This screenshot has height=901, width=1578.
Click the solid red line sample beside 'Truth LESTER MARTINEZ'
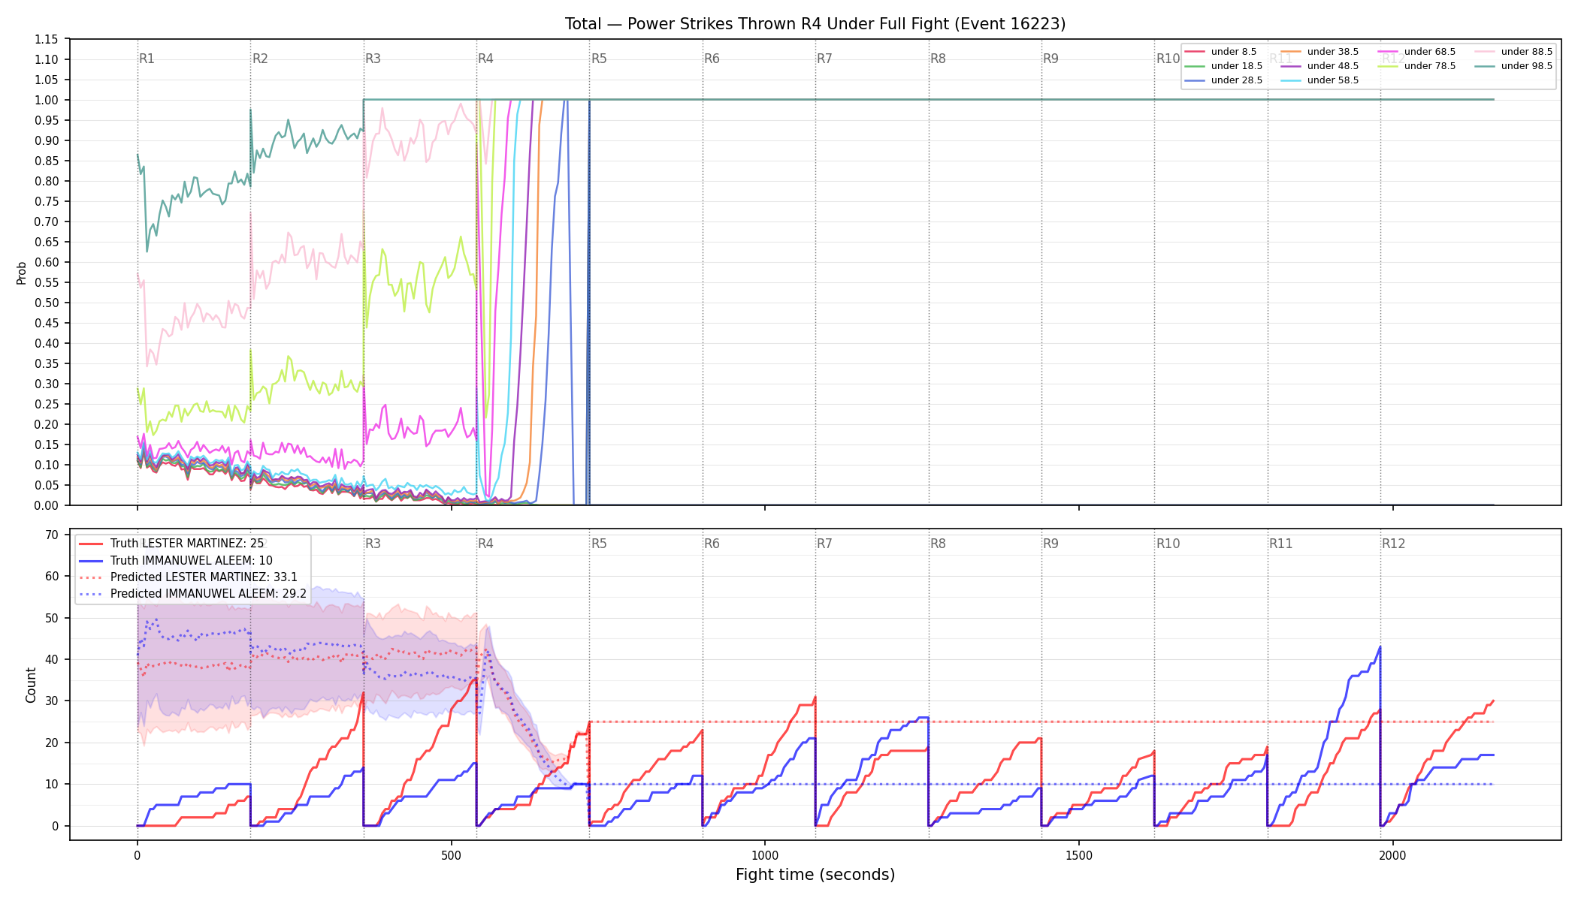tap(91, 544)
